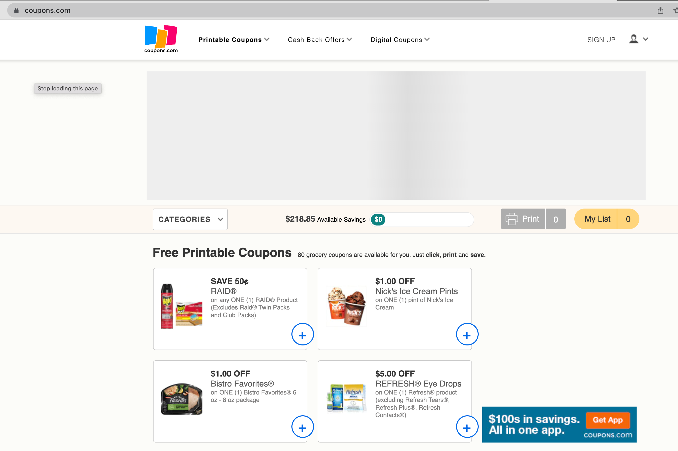
Task: Open My List
Action: coord(596,219)
